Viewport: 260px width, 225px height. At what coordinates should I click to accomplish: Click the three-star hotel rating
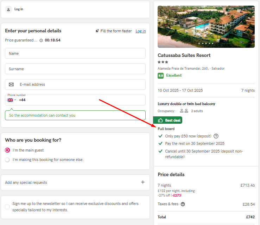pyautogui.click(x=163, y=62)
